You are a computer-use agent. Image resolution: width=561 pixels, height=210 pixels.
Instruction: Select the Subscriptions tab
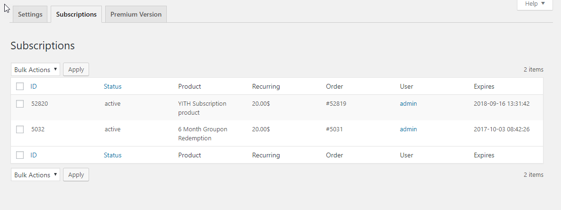coord(76,14)
